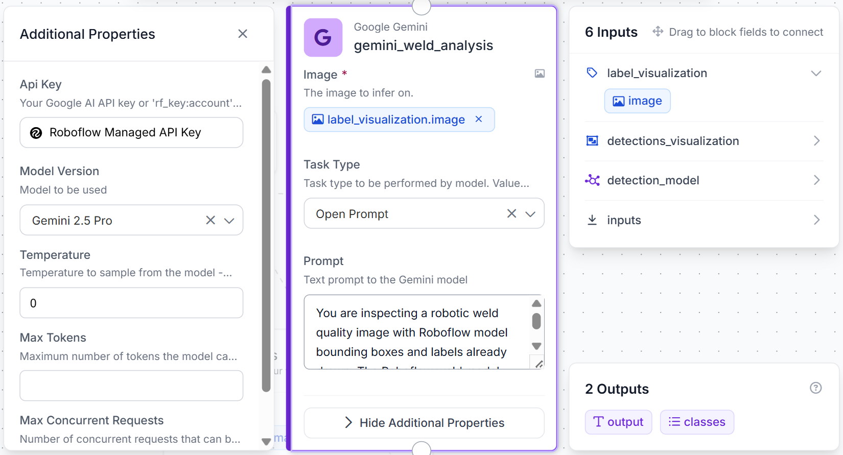Click the properties panel scroll down arrow
This screenshot has height=455, width=843.
[x=266, y=442]
